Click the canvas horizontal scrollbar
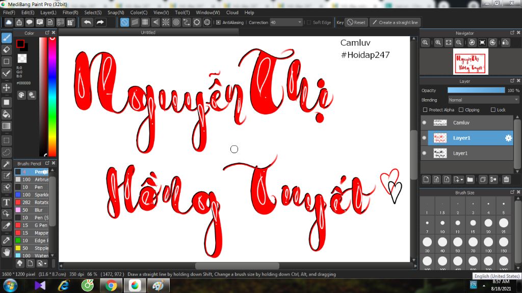The width and height of the screenshot is (522, 293). click(x=237, y=266)
